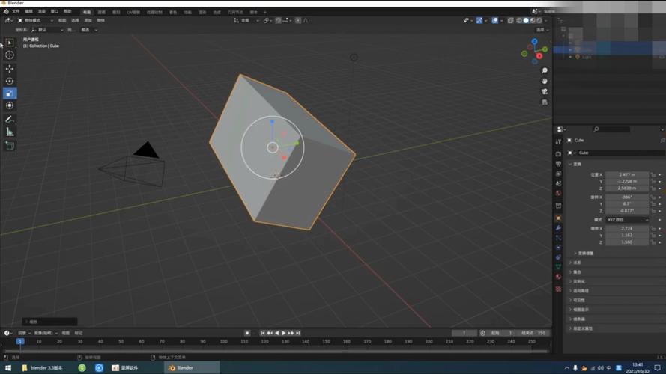Open the viewport 添加 Add menu
The width and height of the screenshot is (666, 374).
pos(88,20)
